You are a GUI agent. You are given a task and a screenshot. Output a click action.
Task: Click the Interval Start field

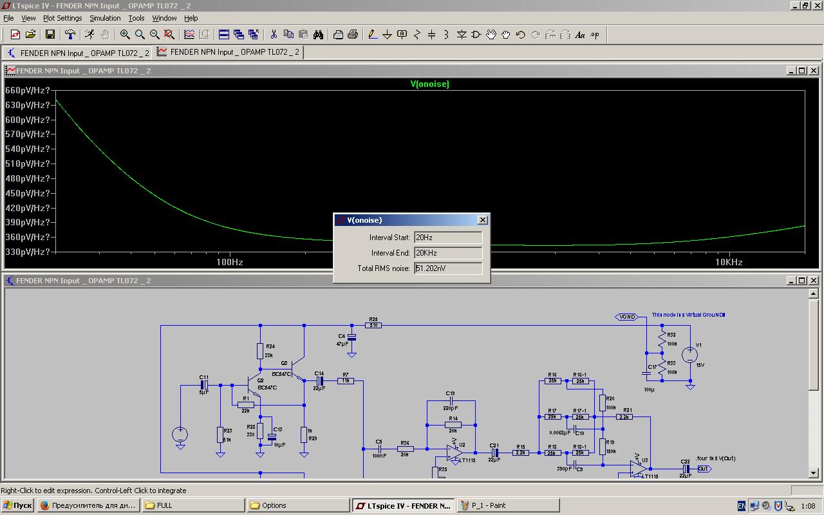click(x=448, y=238)
